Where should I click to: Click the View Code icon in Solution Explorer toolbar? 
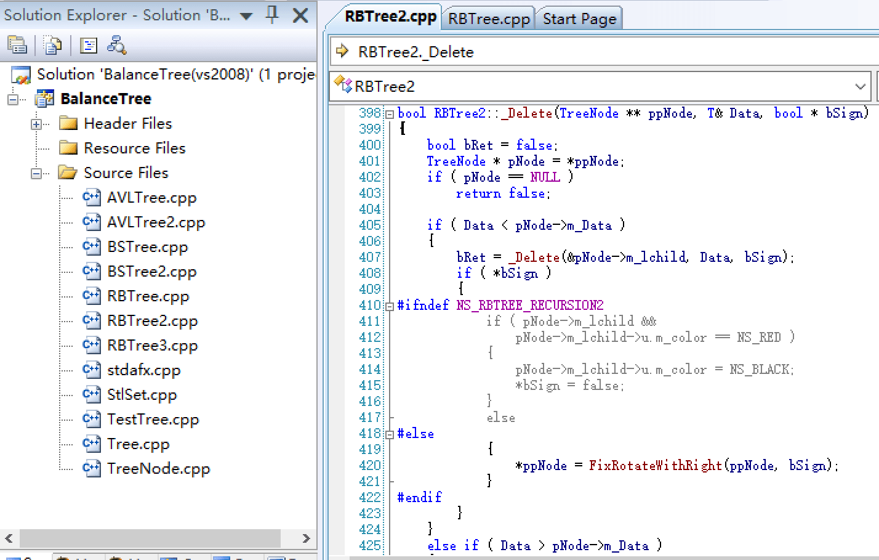pos(89,45)
